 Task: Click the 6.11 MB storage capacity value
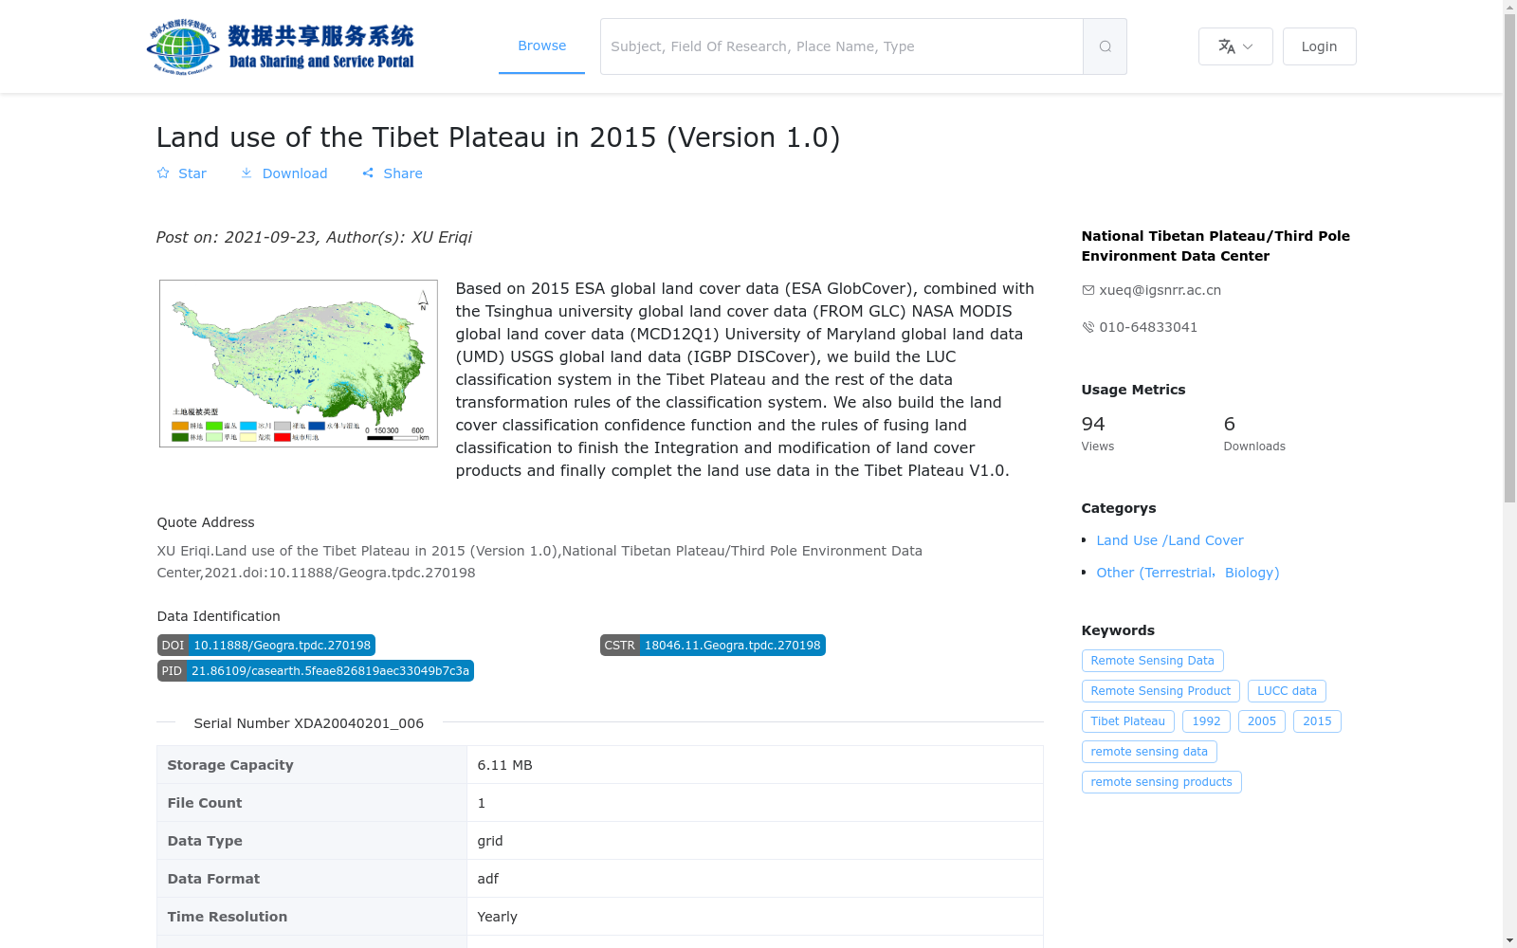click(x=504, y=765)
